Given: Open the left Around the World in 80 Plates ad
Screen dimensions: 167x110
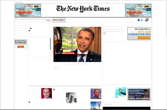Looking at the screenshot, I should [28, 10].
